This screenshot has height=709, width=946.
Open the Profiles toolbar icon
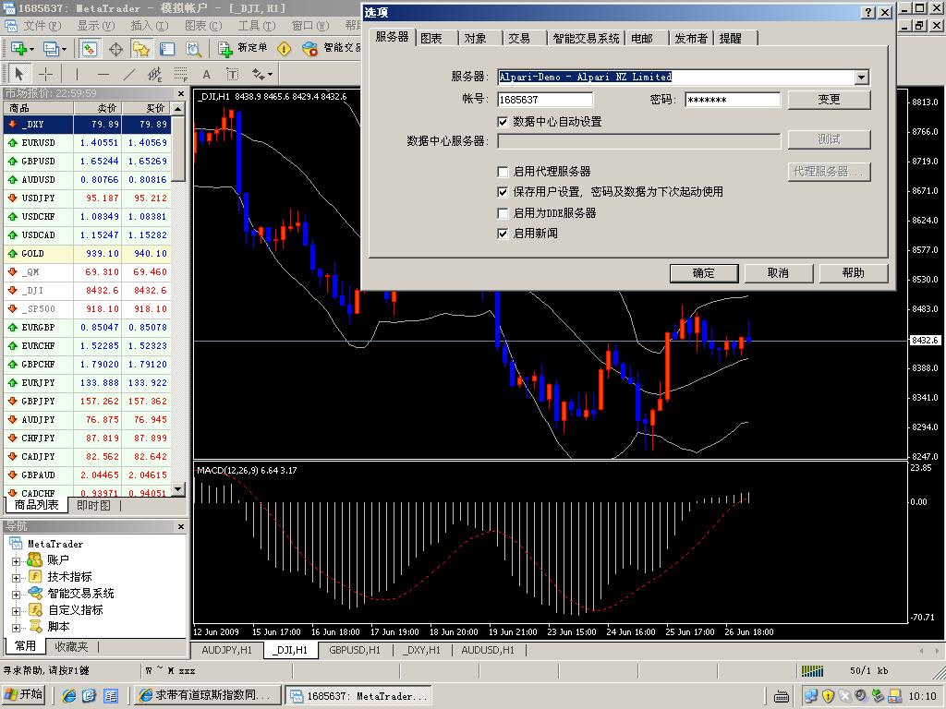click(x=51, y=49)
